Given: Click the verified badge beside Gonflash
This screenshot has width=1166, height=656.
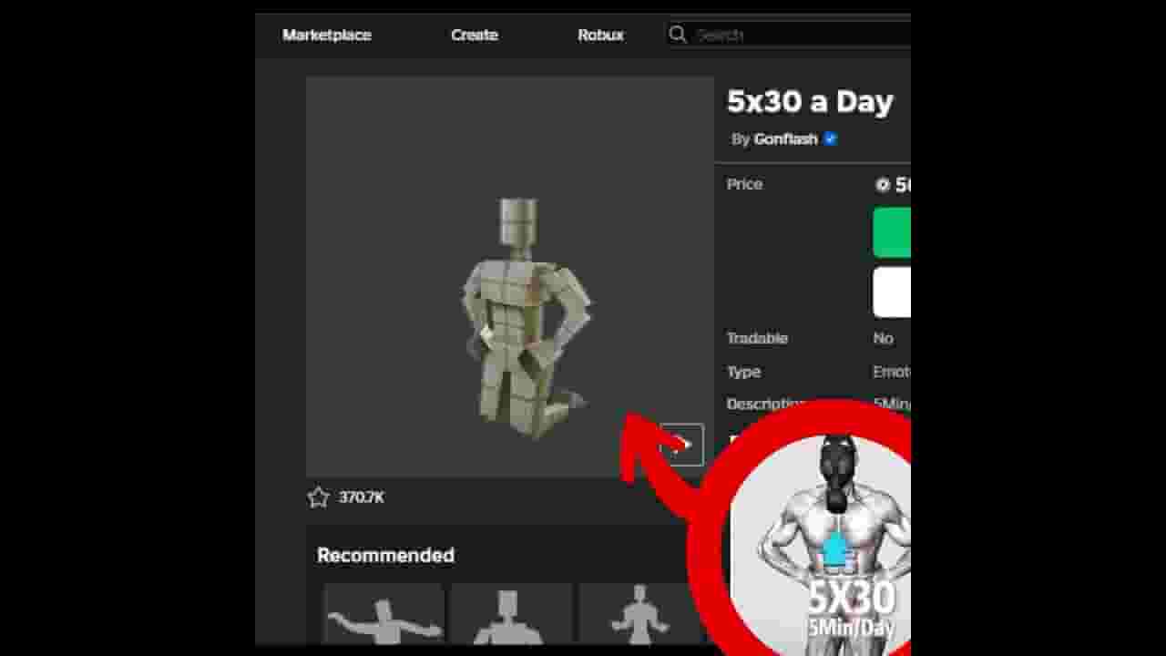Looking at the screenshot, I should click(x=831, y=139).
